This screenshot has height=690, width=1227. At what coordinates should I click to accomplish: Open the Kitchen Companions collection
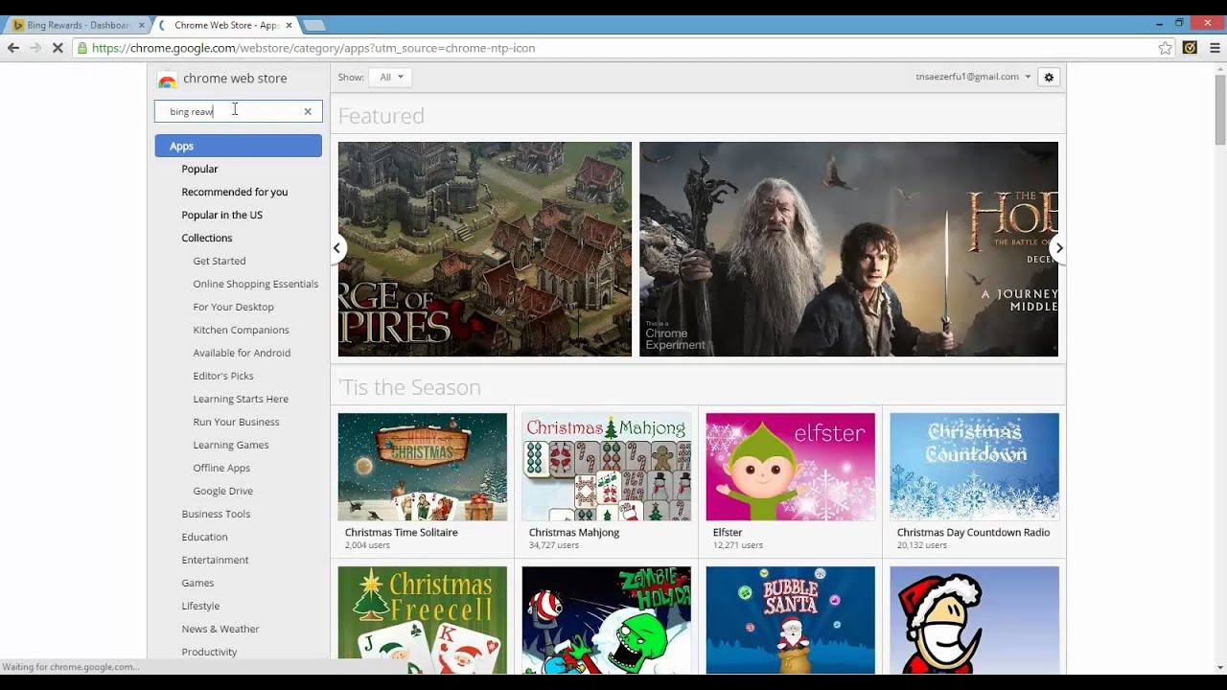coord(241,330)
